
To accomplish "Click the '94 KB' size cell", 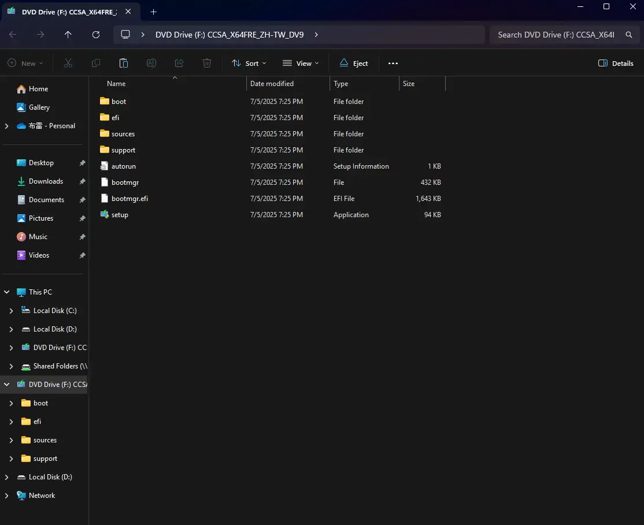I will coord(432,215).
